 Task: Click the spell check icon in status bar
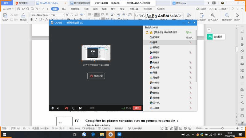point(87,128)
